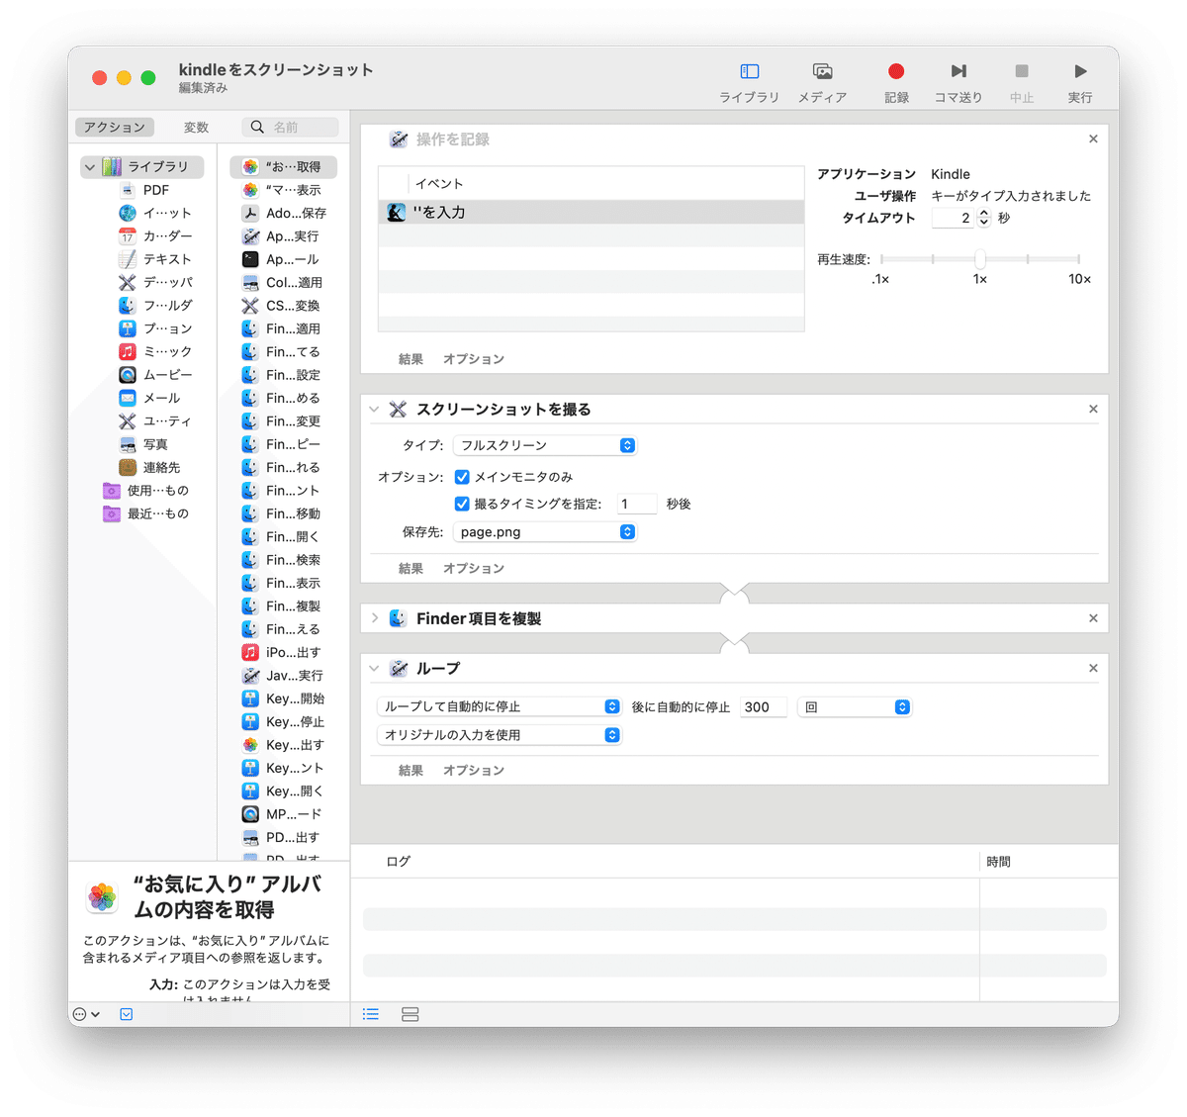Click the playback speed slider knob

[x=979, y=259]
